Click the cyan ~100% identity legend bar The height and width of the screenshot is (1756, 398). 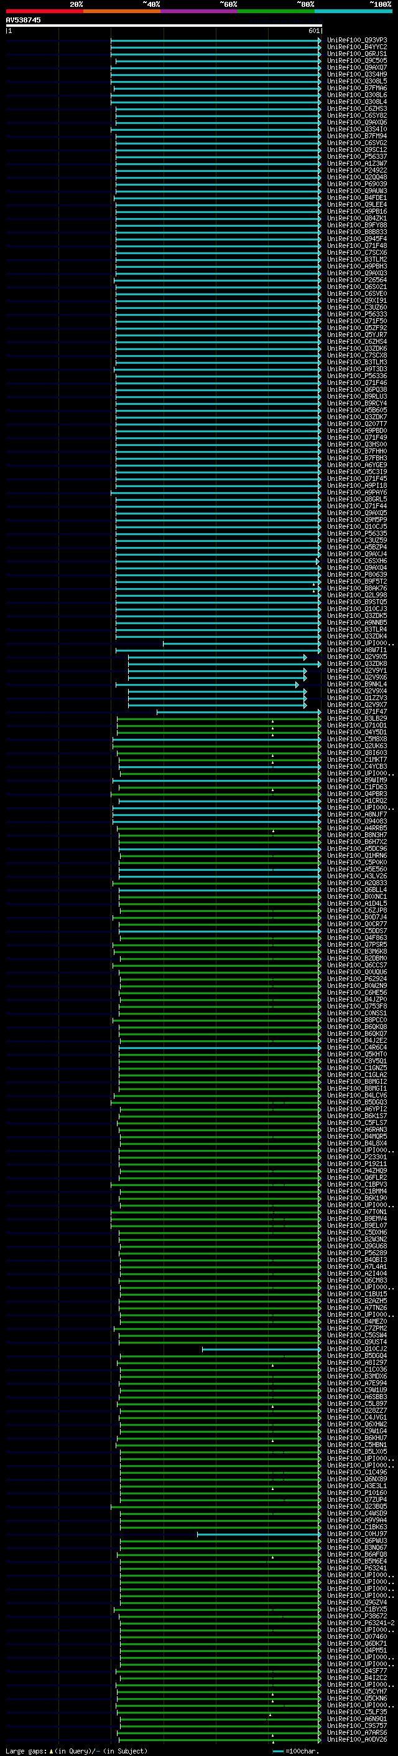coord(353,11)
